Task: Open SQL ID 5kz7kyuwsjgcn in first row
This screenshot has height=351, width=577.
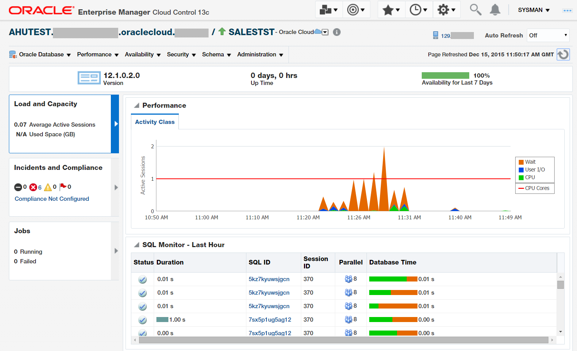Action: point(269,279)
